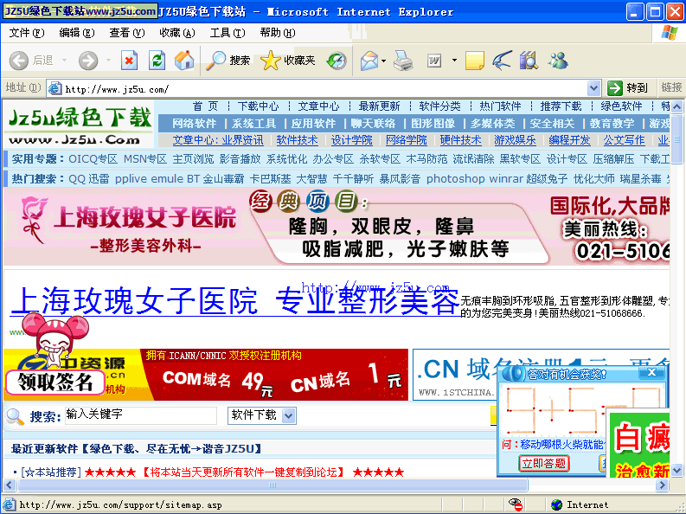Open the 搜索 search magnifier tool
686x514 pixels.
[228, 61]
